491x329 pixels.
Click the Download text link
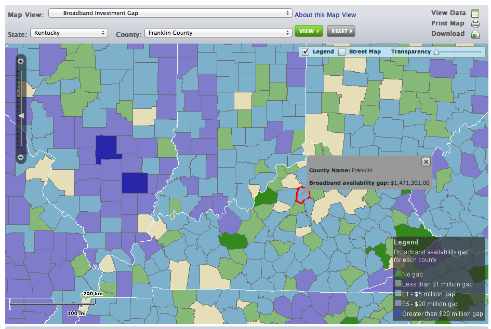tap(447, 34)
